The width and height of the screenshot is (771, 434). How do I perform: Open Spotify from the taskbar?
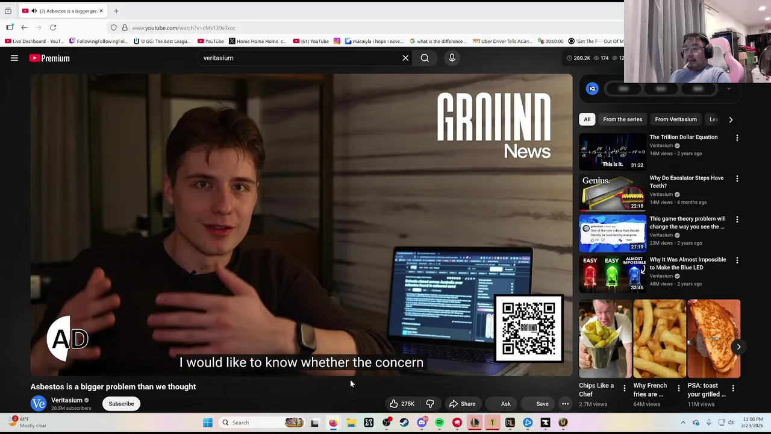click(x=439, y=423)
